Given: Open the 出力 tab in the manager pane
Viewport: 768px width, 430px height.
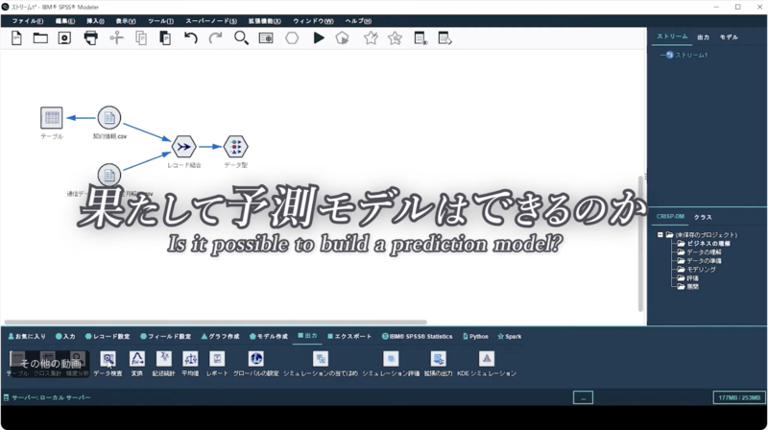Looking at the screenshot, I should [x=704, y=37].
